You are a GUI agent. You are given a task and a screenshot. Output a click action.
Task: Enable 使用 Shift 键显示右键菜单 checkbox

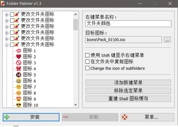tap(87, 55)
